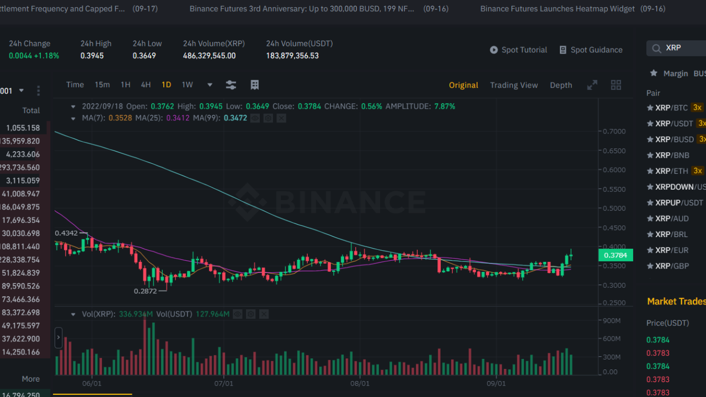Favorite the XRPDOWN pair star
The height and width of the screenshot is (397, 706).
pos(650,187)
